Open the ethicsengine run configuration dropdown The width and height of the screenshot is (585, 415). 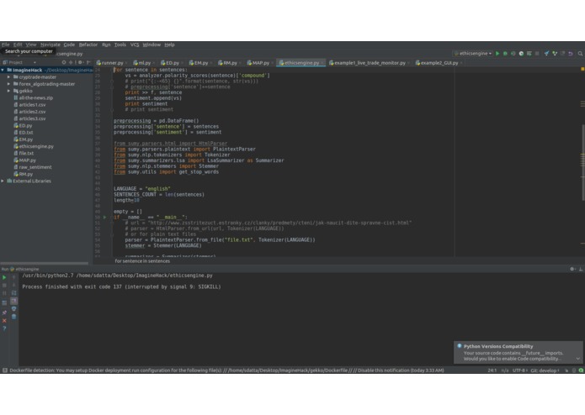pyautogui.click(x=473, y=54)
